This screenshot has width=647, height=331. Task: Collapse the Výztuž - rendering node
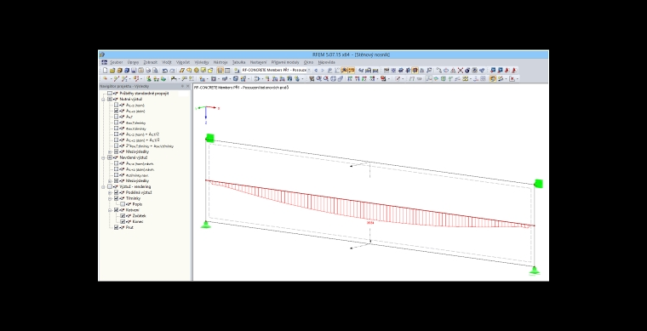point(103,186)
